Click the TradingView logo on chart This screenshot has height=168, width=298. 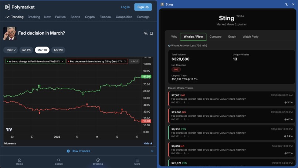point(9,130)
